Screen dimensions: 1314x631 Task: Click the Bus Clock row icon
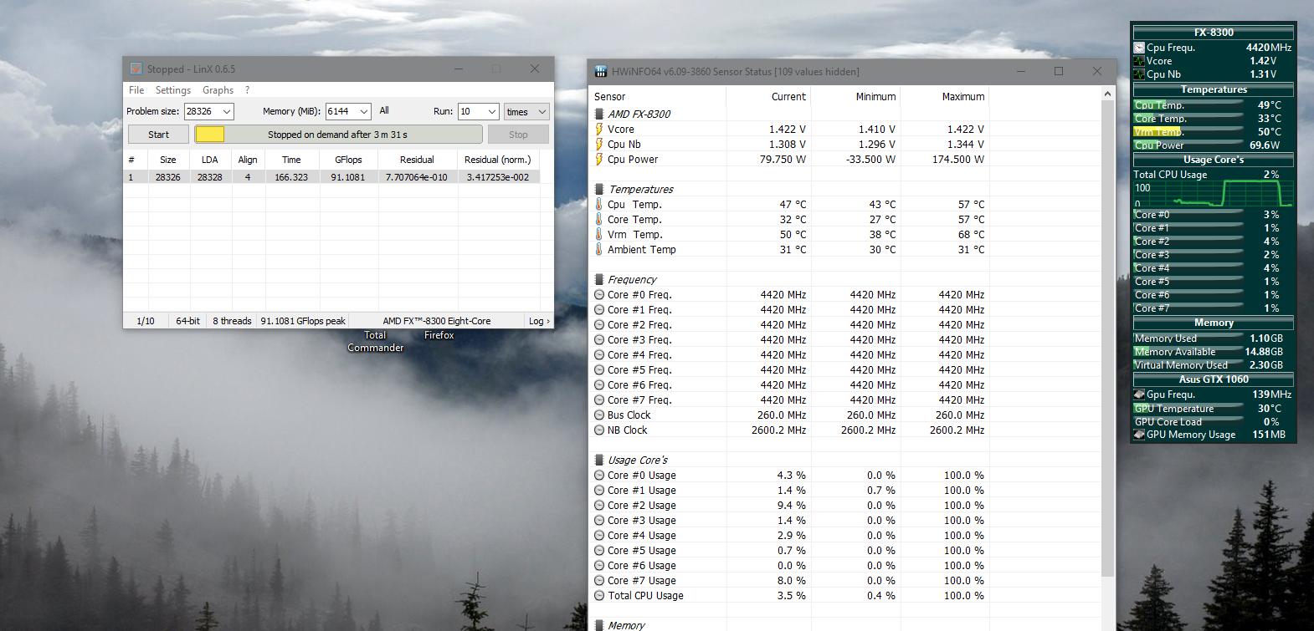point(599,415)
